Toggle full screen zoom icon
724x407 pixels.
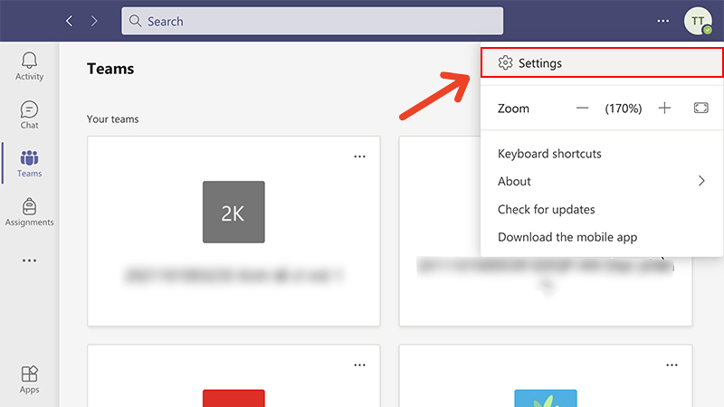click(x=700, y=108)
